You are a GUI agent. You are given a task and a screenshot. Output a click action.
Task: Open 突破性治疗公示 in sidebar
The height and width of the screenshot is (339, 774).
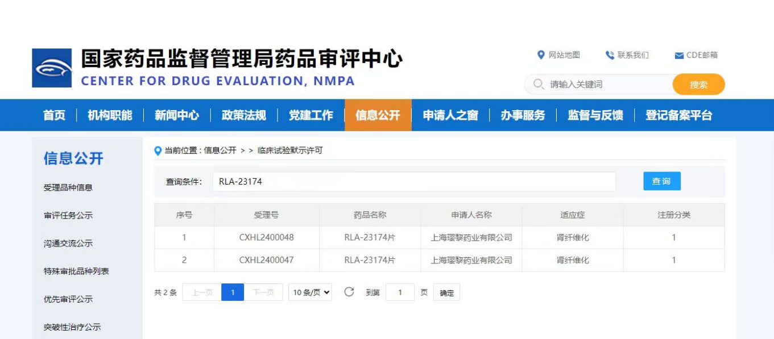(x=72, y=327)
